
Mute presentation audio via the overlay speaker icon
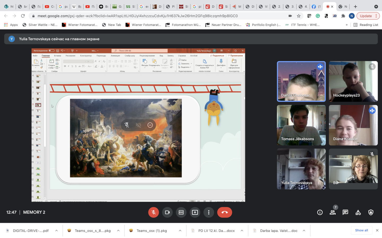point(138,125)
